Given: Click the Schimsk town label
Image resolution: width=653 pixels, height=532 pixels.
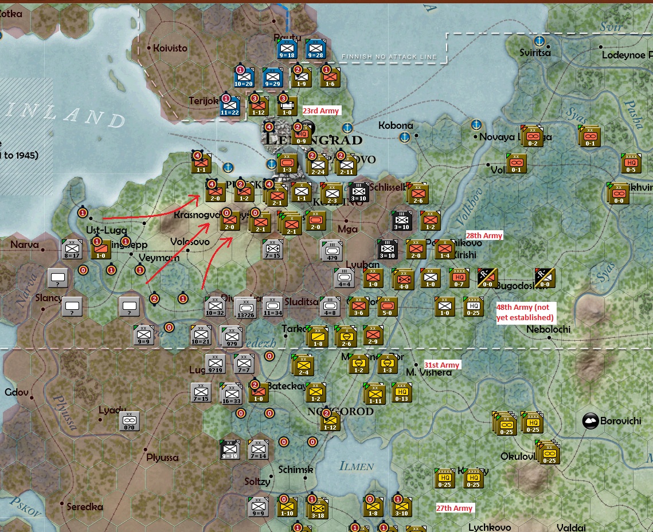Looking at the screenshot, I should click(296, 470).
